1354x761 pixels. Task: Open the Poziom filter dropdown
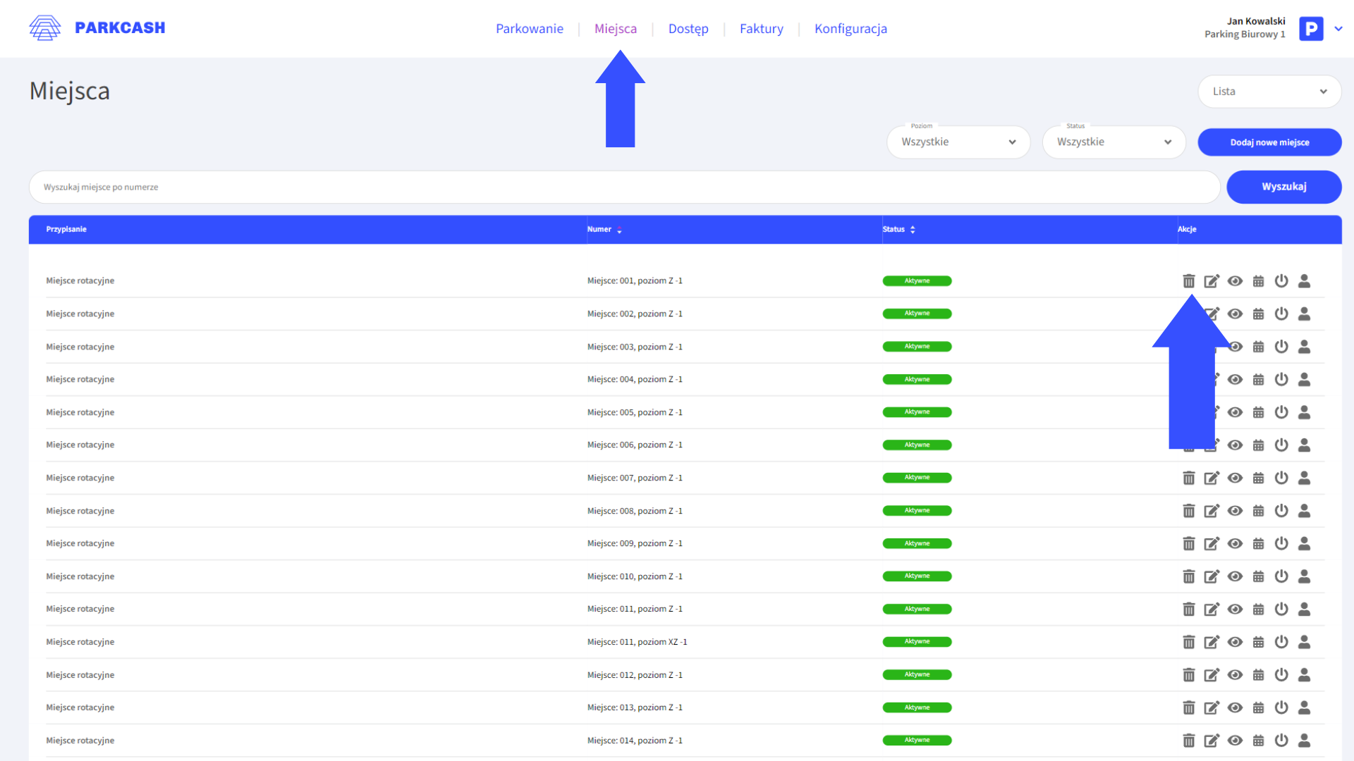click(958, 142)
